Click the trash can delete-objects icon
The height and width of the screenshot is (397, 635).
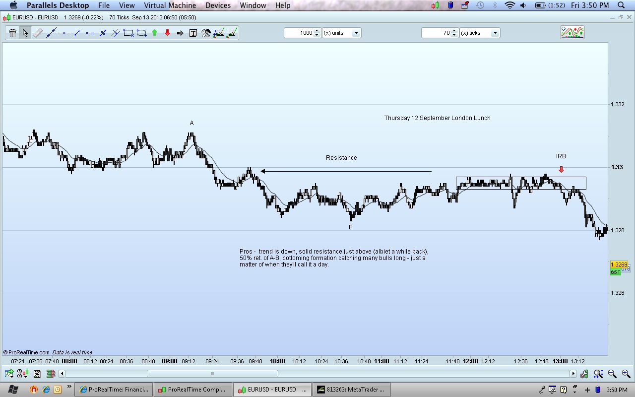(x=12, y=33)
